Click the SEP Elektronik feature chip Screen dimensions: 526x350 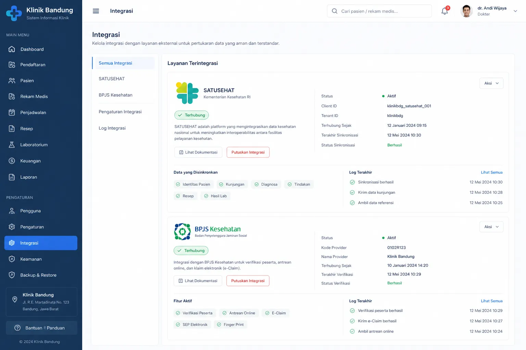pyautogui.click(x=192, y=325)
